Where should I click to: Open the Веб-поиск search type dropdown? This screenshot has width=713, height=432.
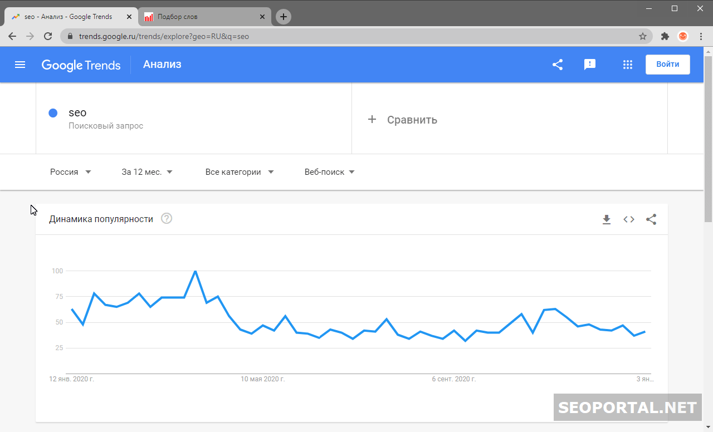pos(329,172)
